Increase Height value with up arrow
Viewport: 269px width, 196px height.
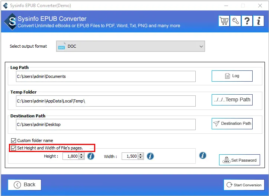pyautogui.click(x=81, y=155)
